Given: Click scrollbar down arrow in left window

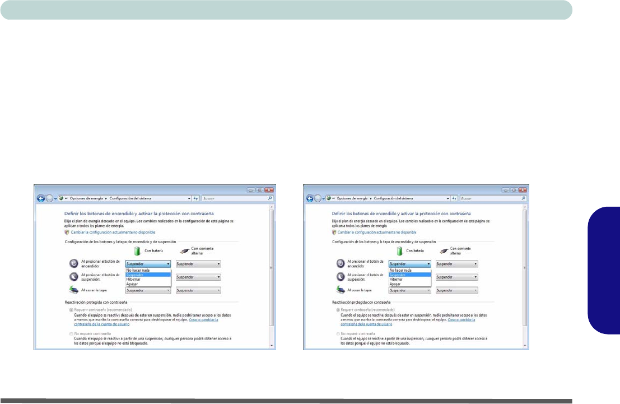Looking at the screenshot, I should point(272,346).
